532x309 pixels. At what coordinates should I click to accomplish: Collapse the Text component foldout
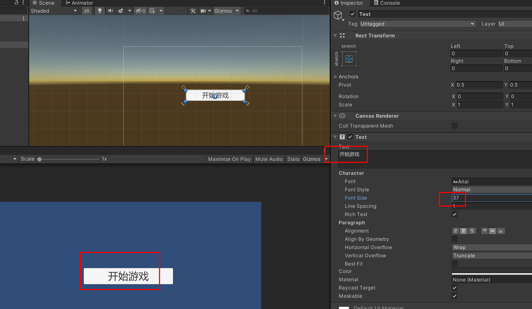[335, 137]
